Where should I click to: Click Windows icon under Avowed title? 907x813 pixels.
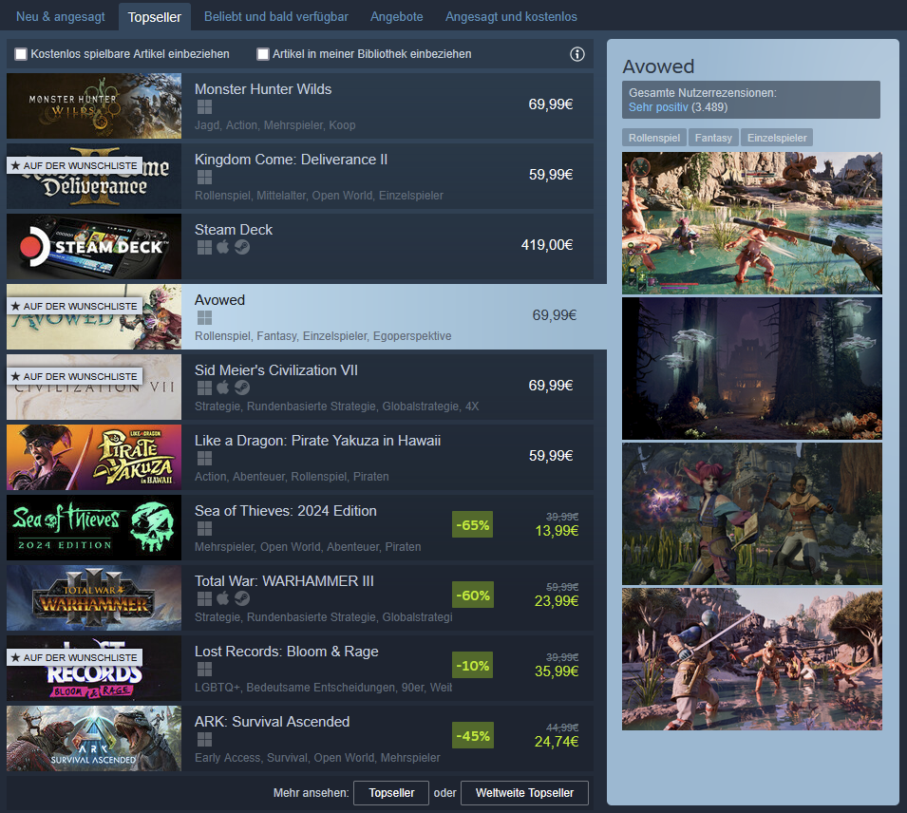pyautogui.click(x=204, y=317)
